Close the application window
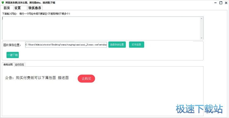 click(226, 3)
